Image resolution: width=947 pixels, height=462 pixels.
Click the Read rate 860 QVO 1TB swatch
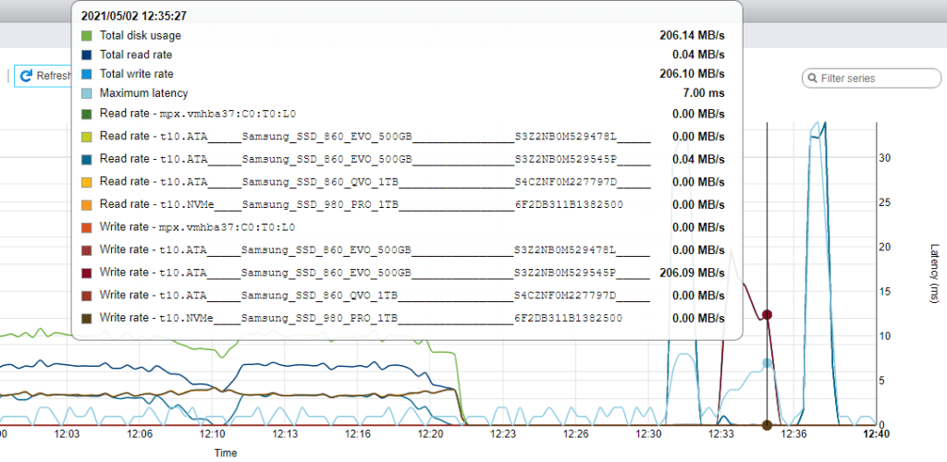(x=87, y=181)
